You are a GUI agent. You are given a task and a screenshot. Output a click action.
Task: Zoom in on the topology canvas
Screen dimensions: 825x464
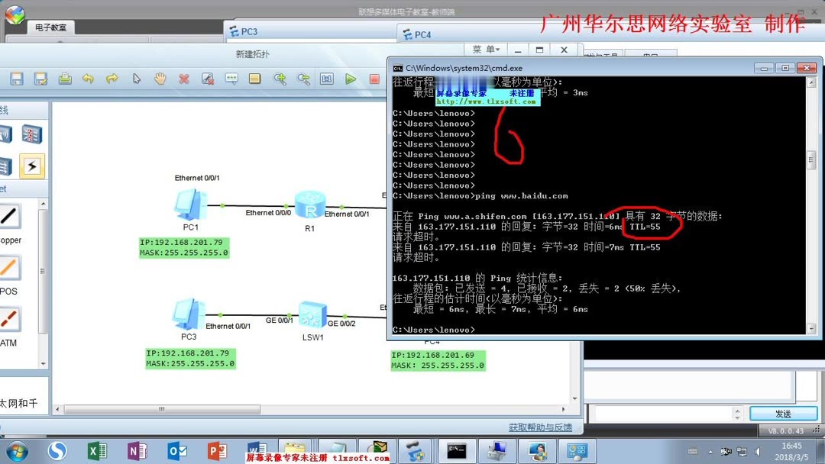click(x=281, y=79)
